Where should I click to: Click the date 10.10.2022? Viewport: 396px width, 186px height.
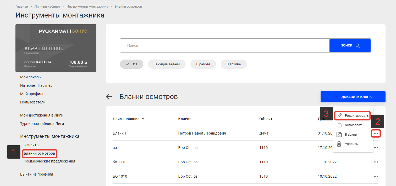coord(327,176)
